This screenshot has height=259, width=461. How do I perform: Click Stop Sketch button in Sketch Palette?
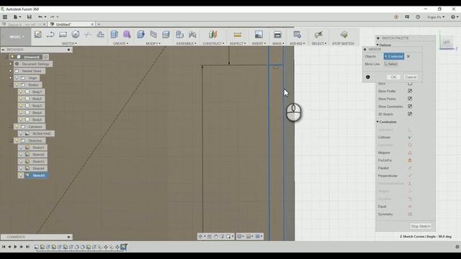pyautogui.click(x=421, y=226)
